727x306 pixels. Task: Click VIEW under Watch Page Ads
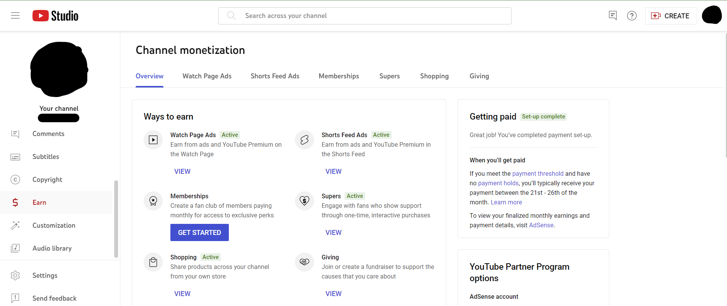(x=182, y=172)
